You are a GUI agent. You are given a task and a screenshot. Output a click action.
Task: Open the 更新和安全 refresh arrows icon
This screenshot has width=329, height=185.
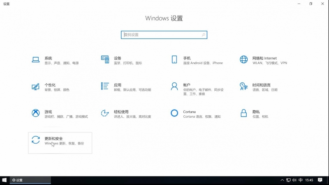(36, 140)
